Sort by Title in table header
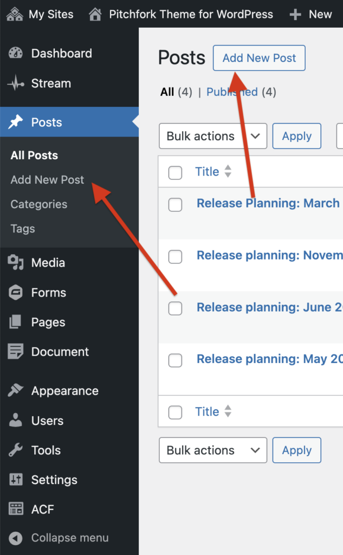The height and width of the screenshot is (555, 343). 207,172
